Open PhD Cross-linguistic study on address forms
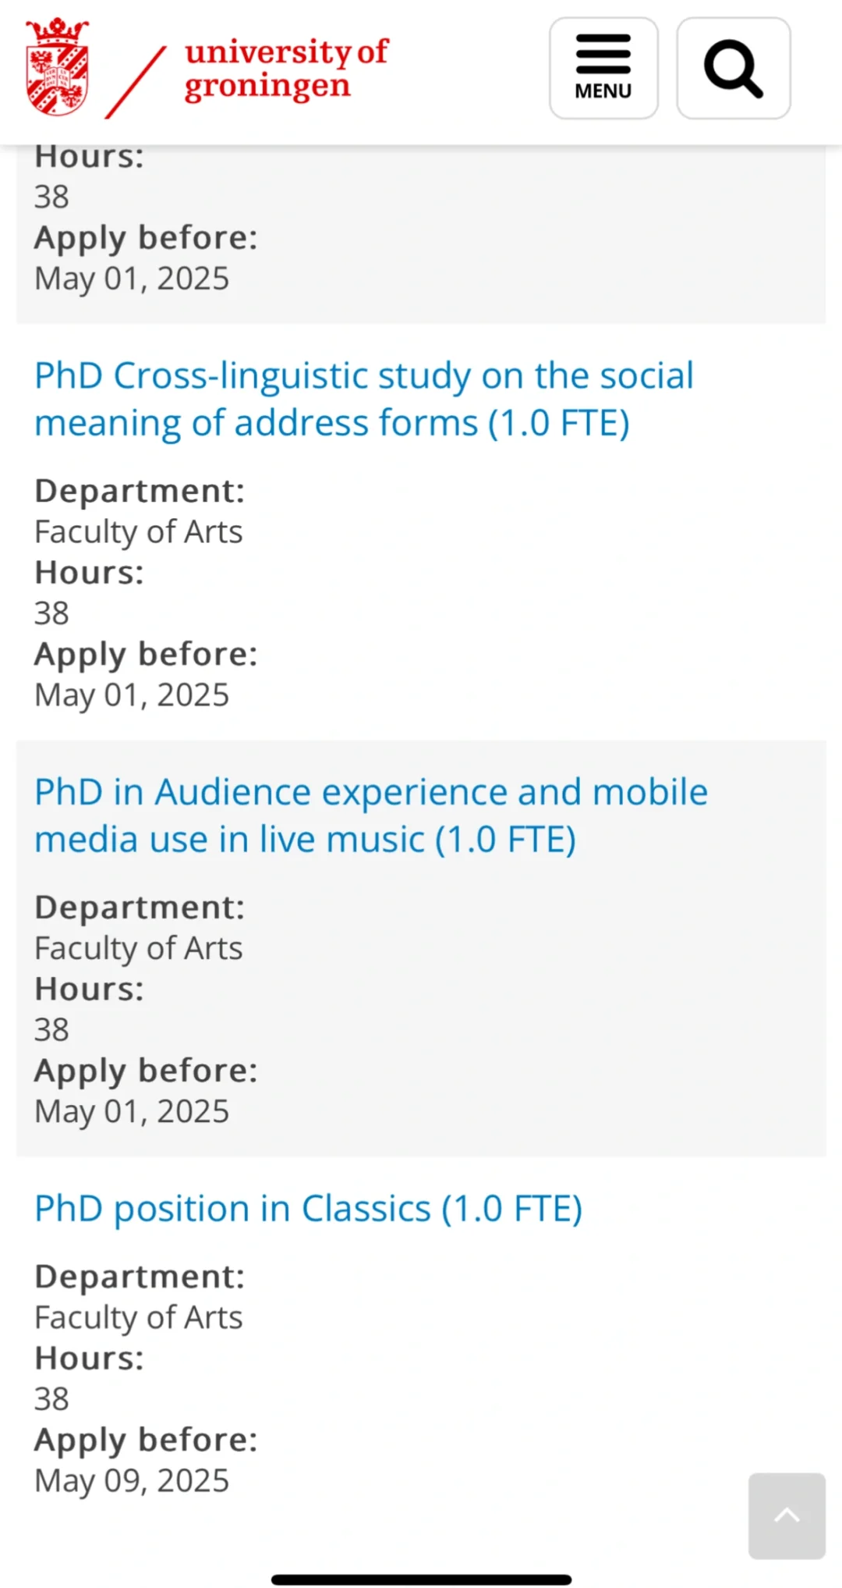 click(x=363, y=399)
